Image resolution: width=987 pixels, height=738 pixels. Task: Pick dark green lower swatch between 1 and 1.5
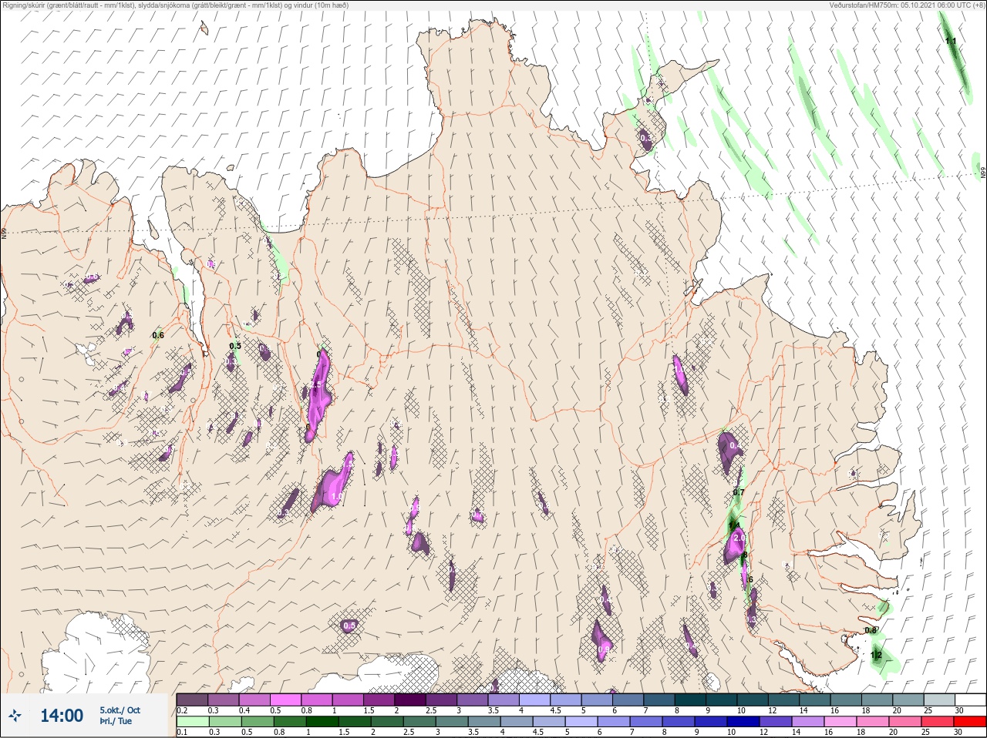[321, 722]
